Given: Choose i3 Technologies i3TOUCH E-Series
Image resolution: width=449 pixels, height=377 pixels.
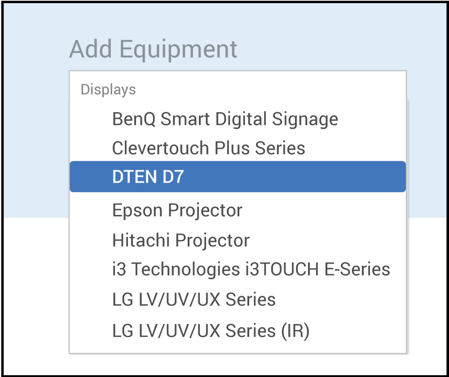Looking at the screenshot, I should [251, 269].
